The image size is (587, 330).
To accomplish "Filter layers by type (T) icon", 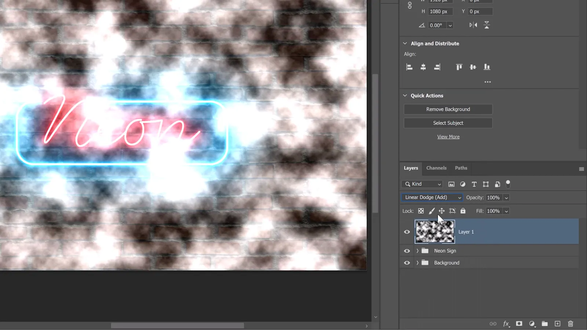I will pyautogui.click(x=474, y=184).
